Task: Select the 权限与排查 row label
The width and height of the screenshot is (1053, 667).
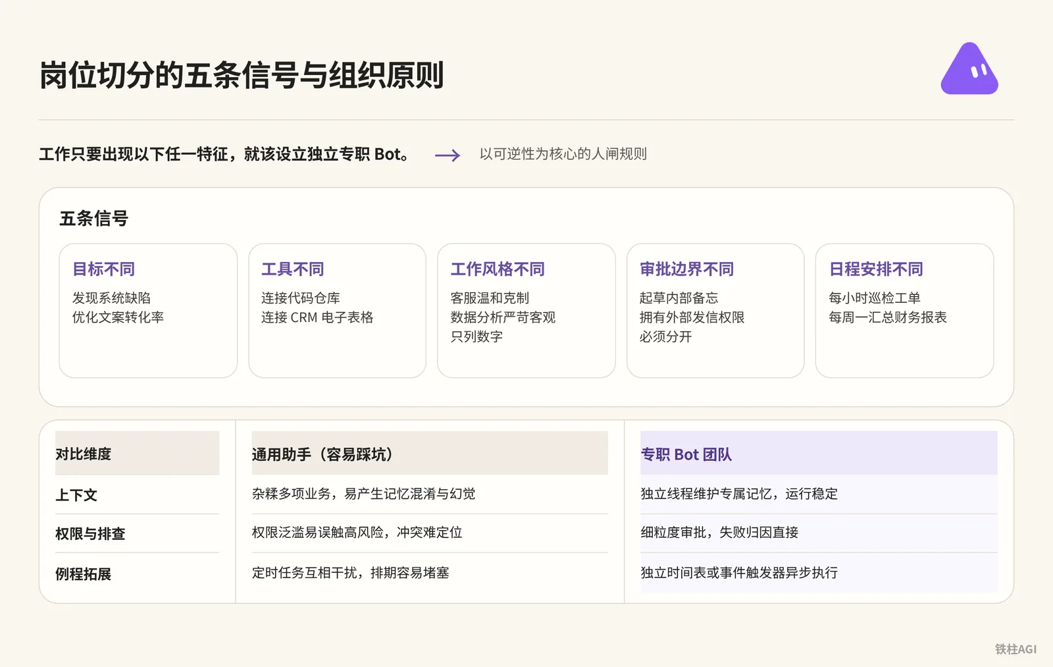Action: (90, 534)
